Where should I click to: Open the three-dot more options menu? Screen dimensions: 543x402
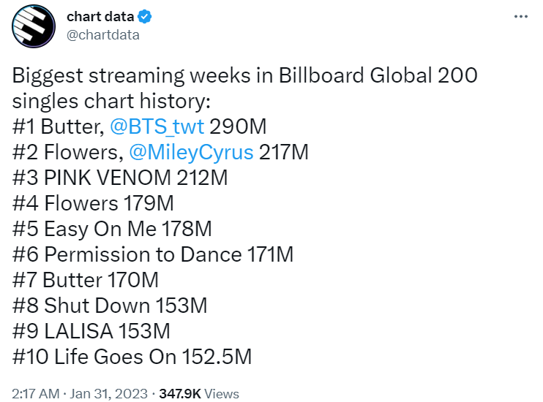[521, 16]
